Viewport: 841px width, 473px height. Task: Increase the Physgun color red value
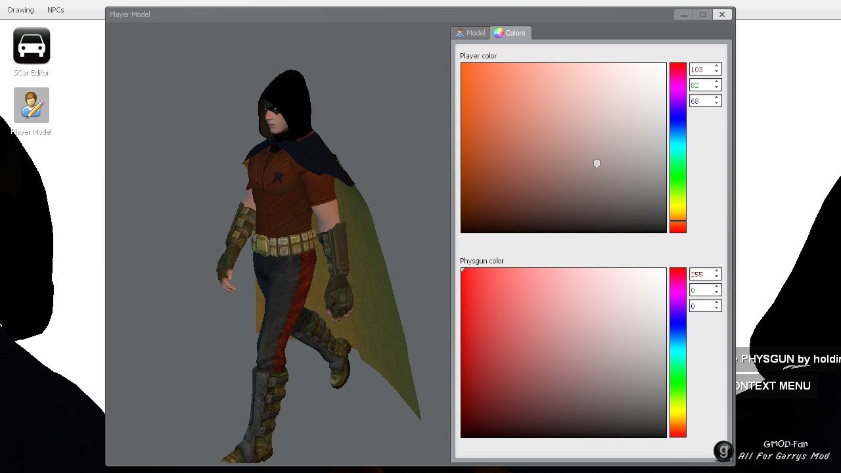(717, 271)
